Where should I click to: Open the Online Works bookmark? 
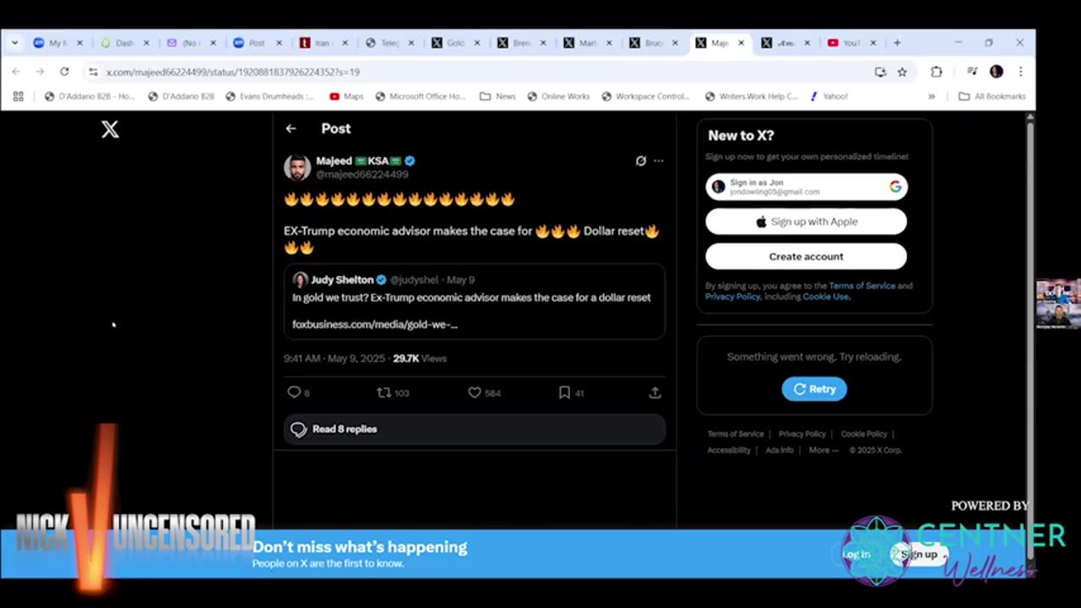558,96
